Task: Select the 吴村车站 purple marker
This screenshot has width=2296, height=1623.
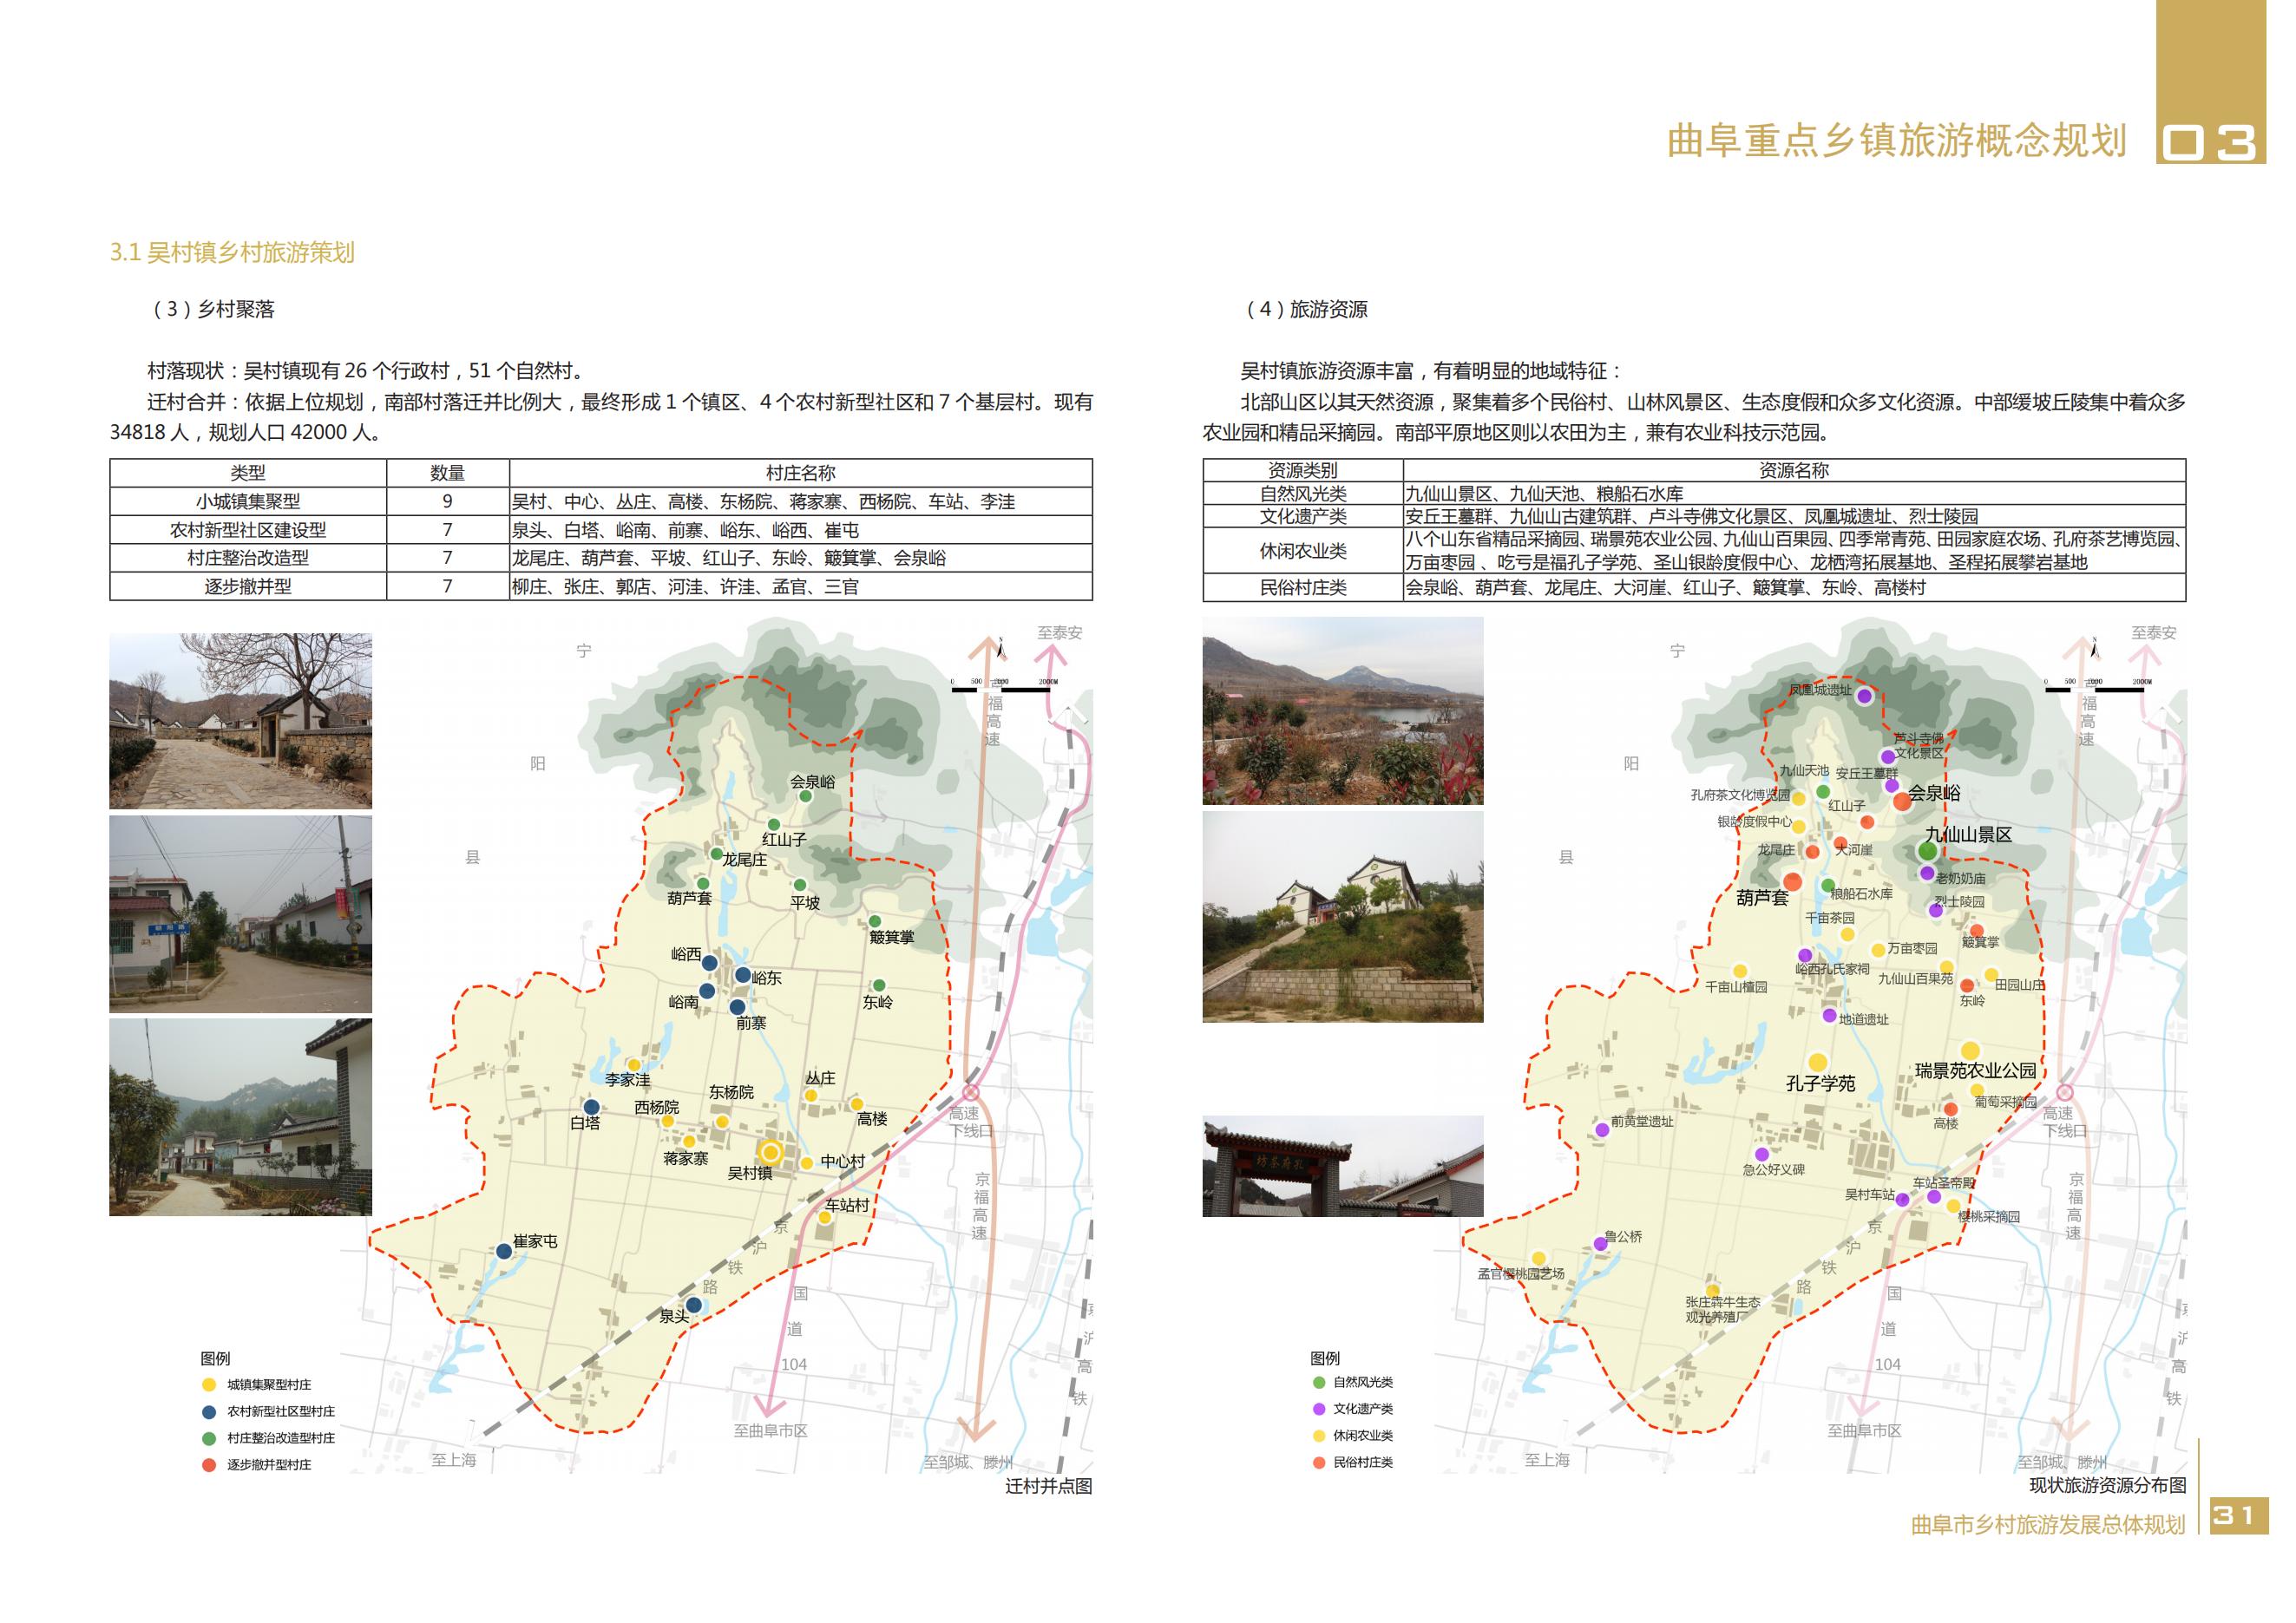Action: click(x=1902, y=1201)
